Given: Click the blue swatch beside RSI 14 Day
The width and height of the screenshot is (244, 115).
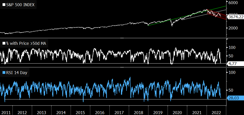Looking at the screenshot, I should (3, 73).
